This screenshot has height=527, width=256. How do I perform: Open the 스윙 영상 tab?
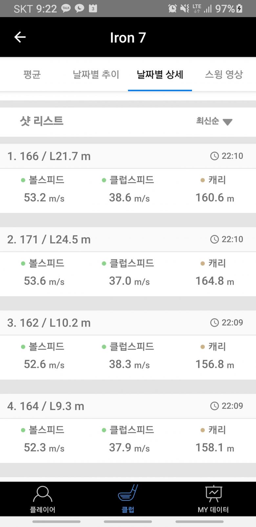point(224,74)
